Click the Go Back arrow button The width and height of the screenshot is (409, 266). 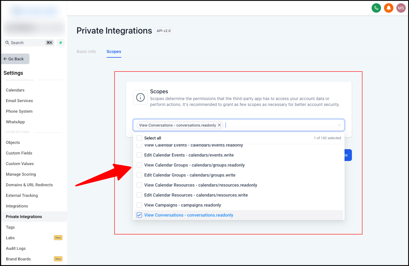(x=15, y=59)
